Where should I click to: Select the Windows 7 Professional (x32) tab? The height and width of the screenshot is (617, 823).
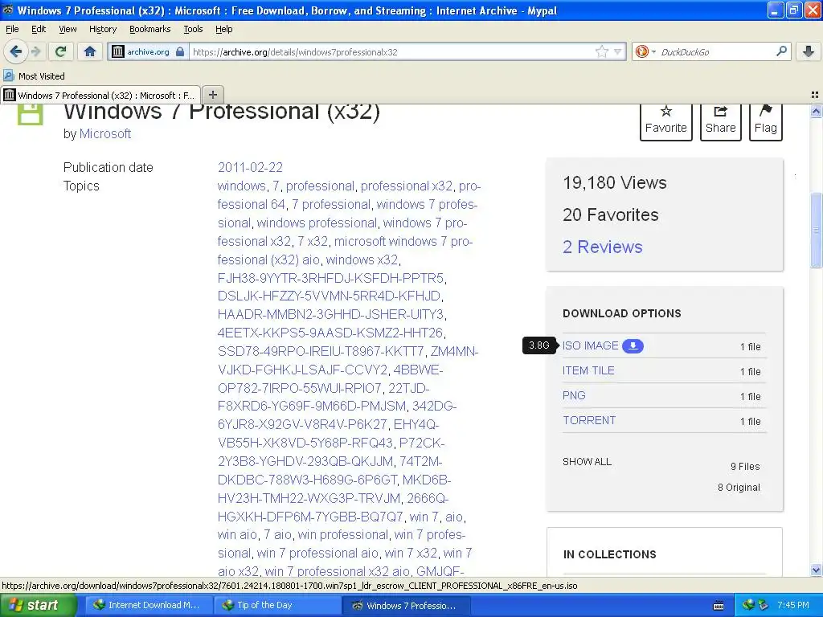(x=100, y=95)
